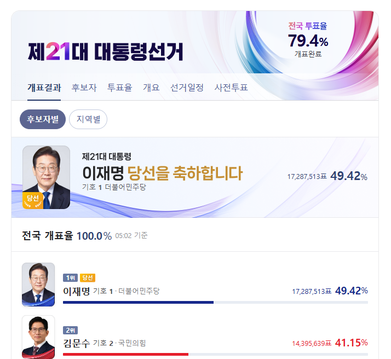Click 이재명's thumbnail in the ranking list
The height and width of the screenshot is (359, 391).
coord(38,285)
